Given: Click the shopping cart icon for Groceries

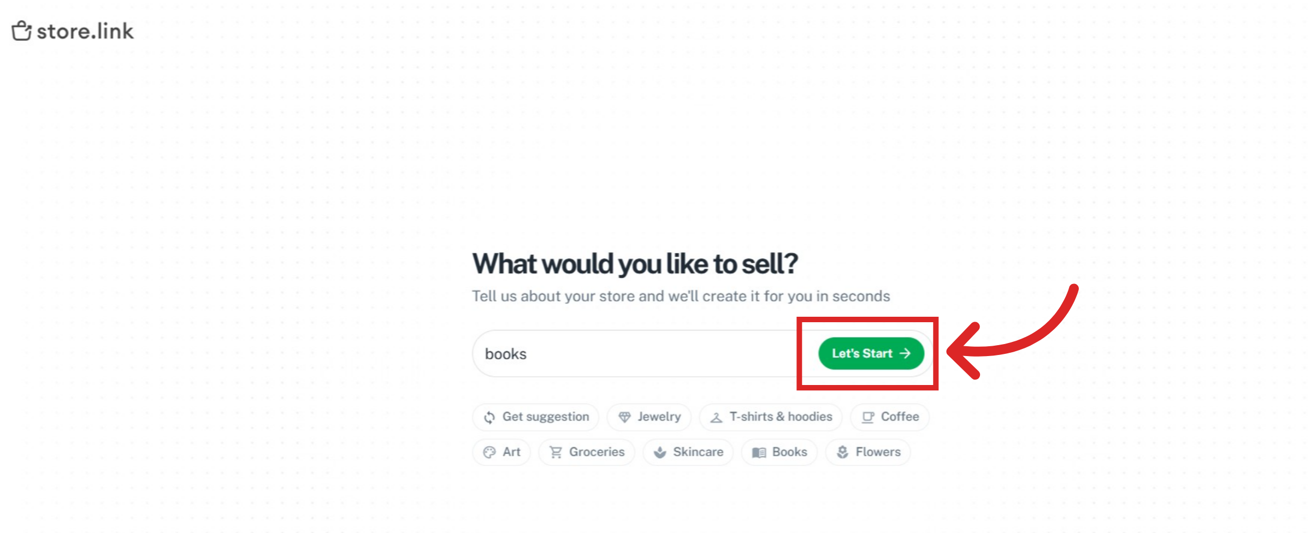Looking at the screenshot, I should tap(556, 452).
